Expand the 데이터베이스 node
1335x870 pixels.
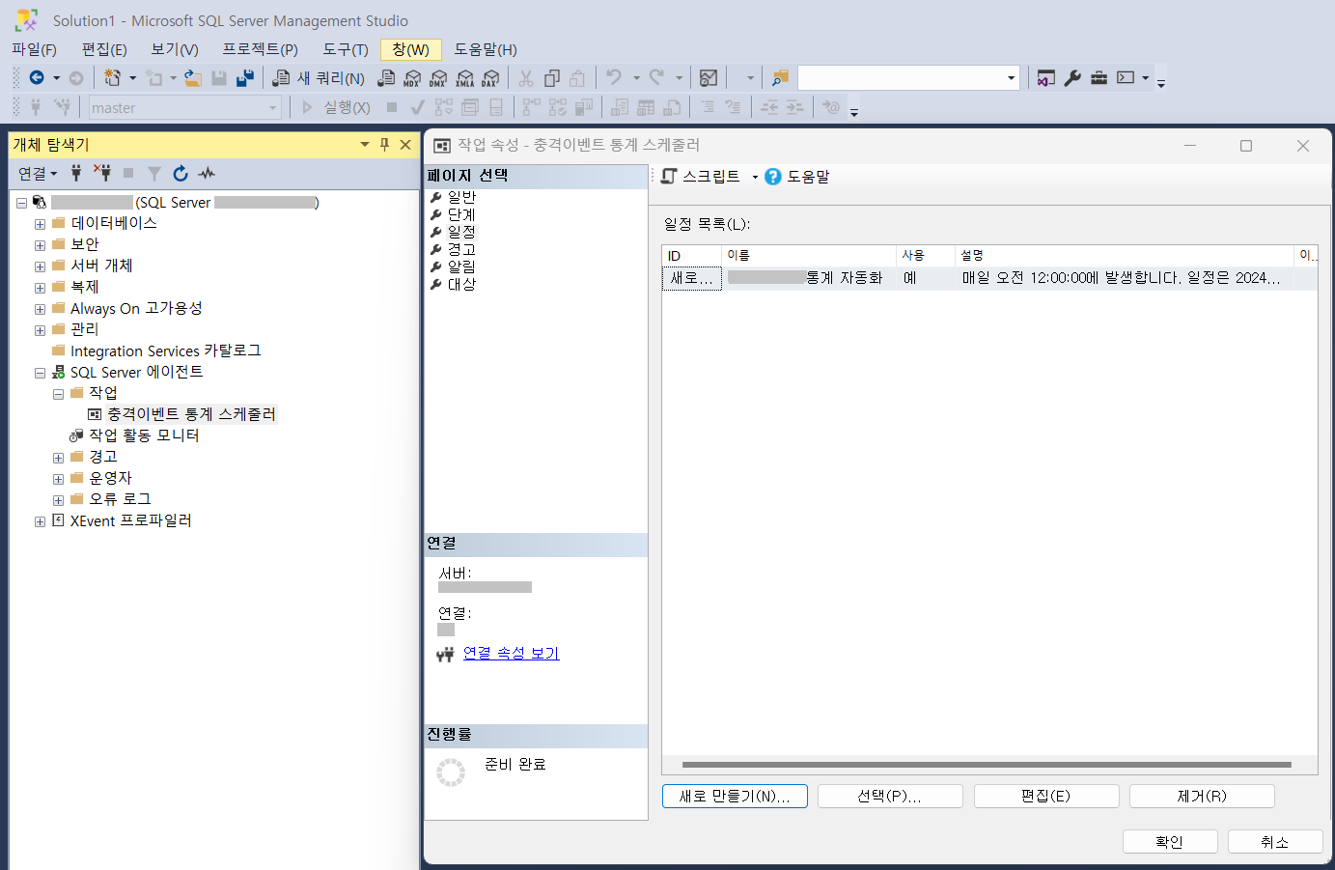pyautogui.click(x=40, y=224)
